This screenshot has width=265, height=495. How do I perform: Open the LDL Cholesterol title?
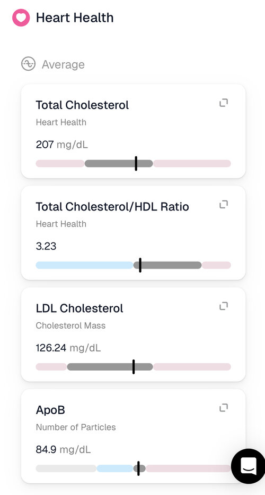pos(79,308)
